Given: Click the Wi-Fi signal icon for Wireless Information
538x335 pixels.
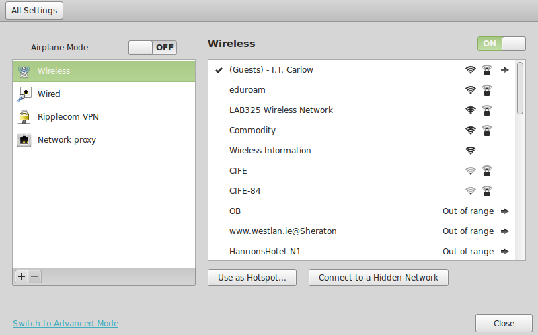Looking at the screenshot, I should pyautogui.click(x=470, y=150).
